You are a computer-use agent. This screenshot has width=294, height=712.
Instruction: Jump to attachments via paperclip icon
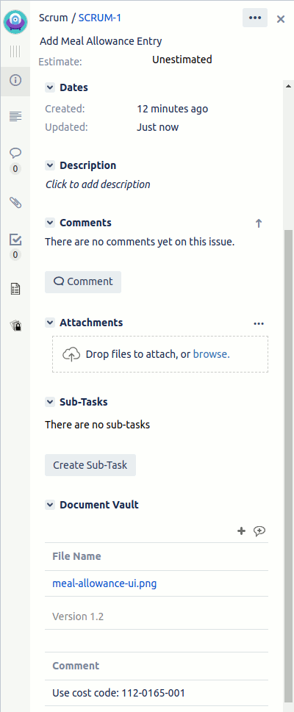[x=15, y=203]
